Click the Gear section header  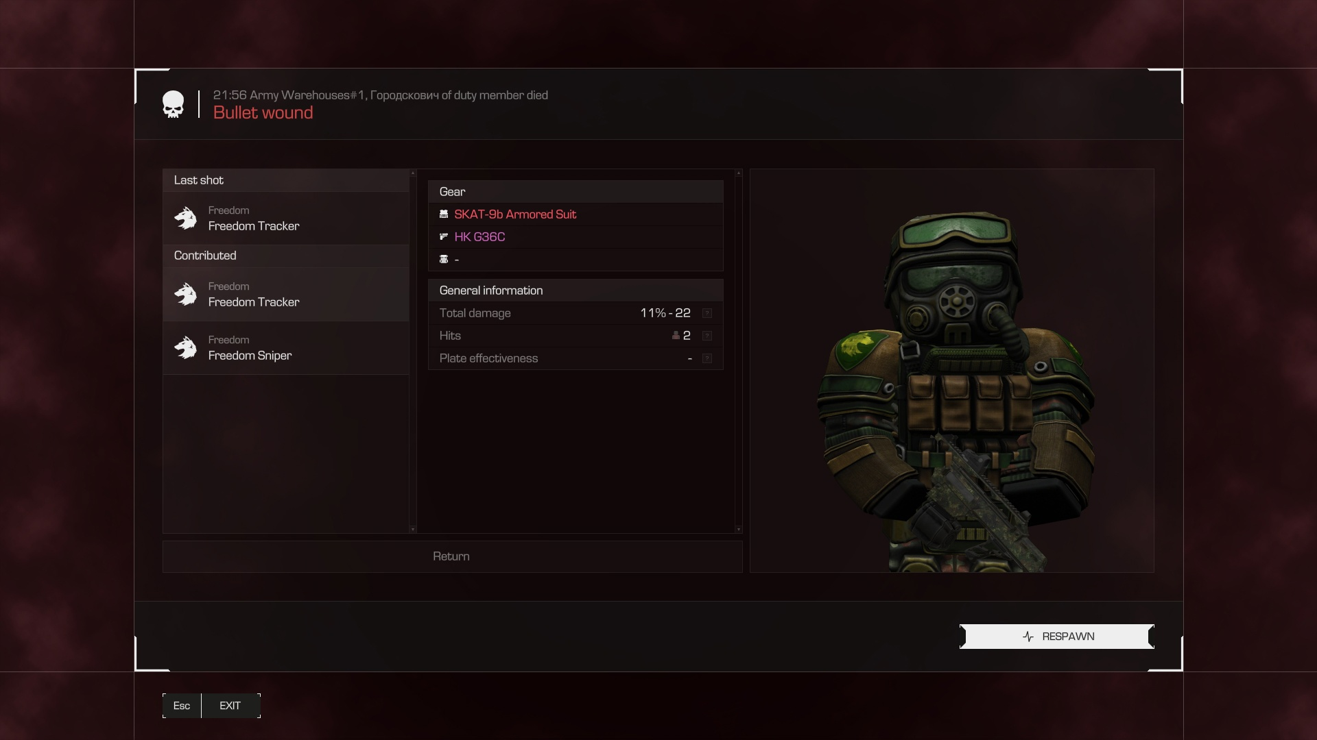click(576, 192)
